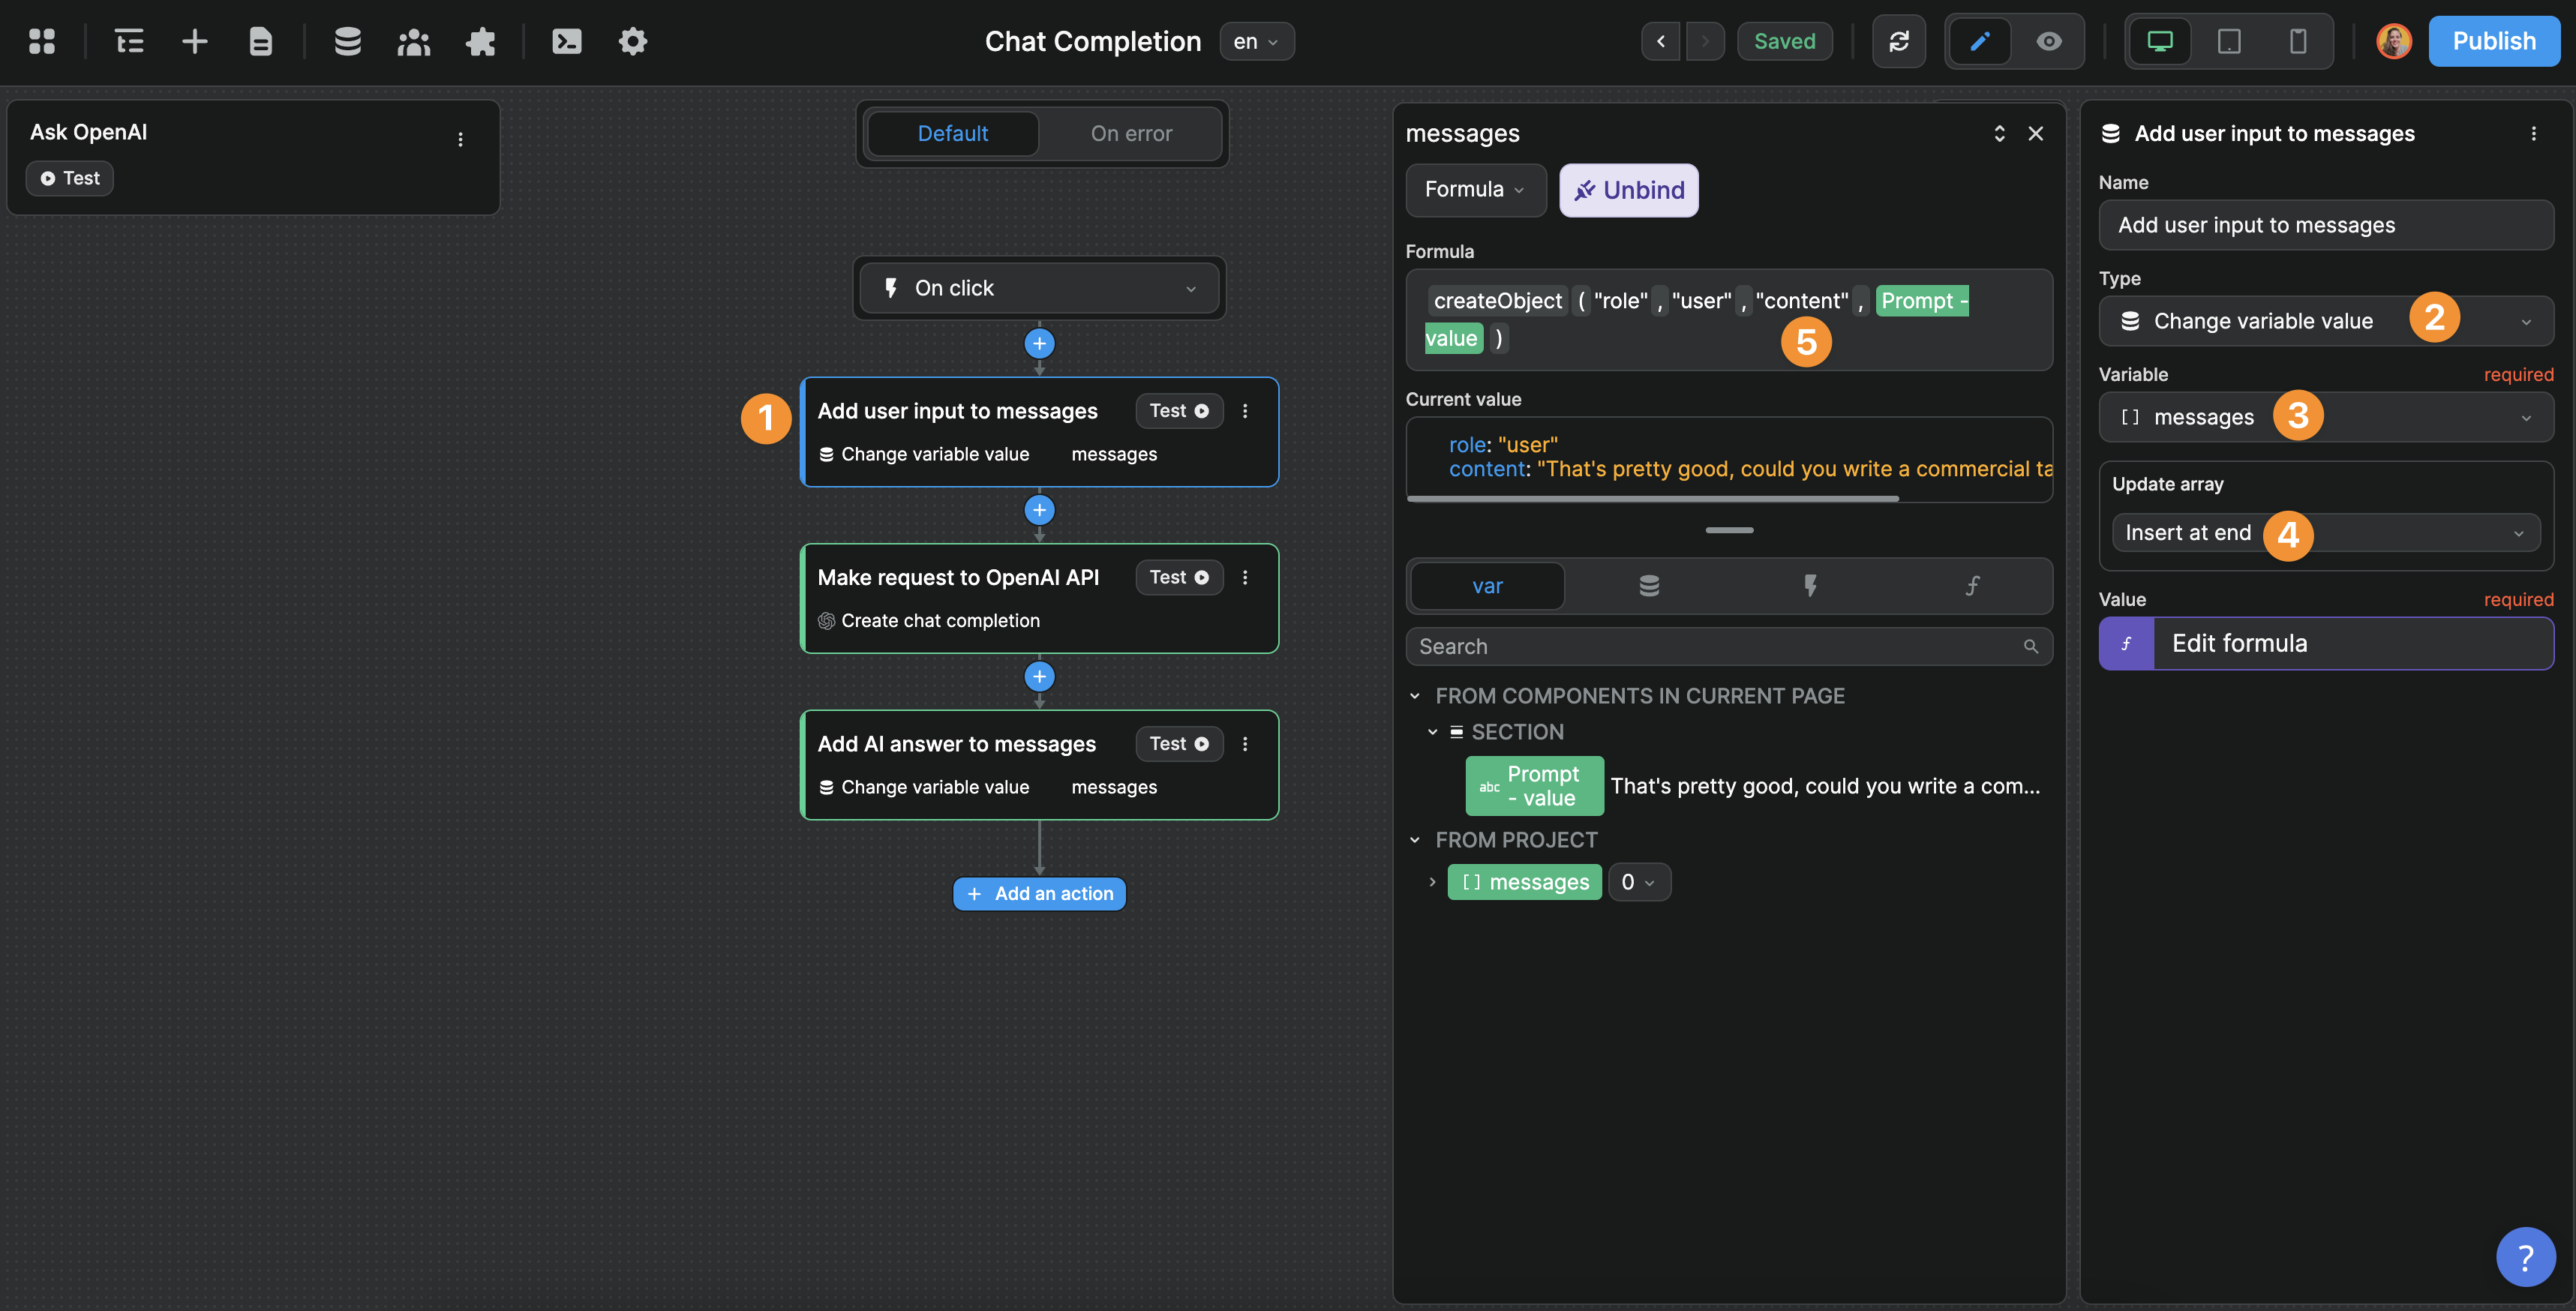Select the database/variables toolbar icon
The image size is (2576, 1311).
[x=347, y=41]
